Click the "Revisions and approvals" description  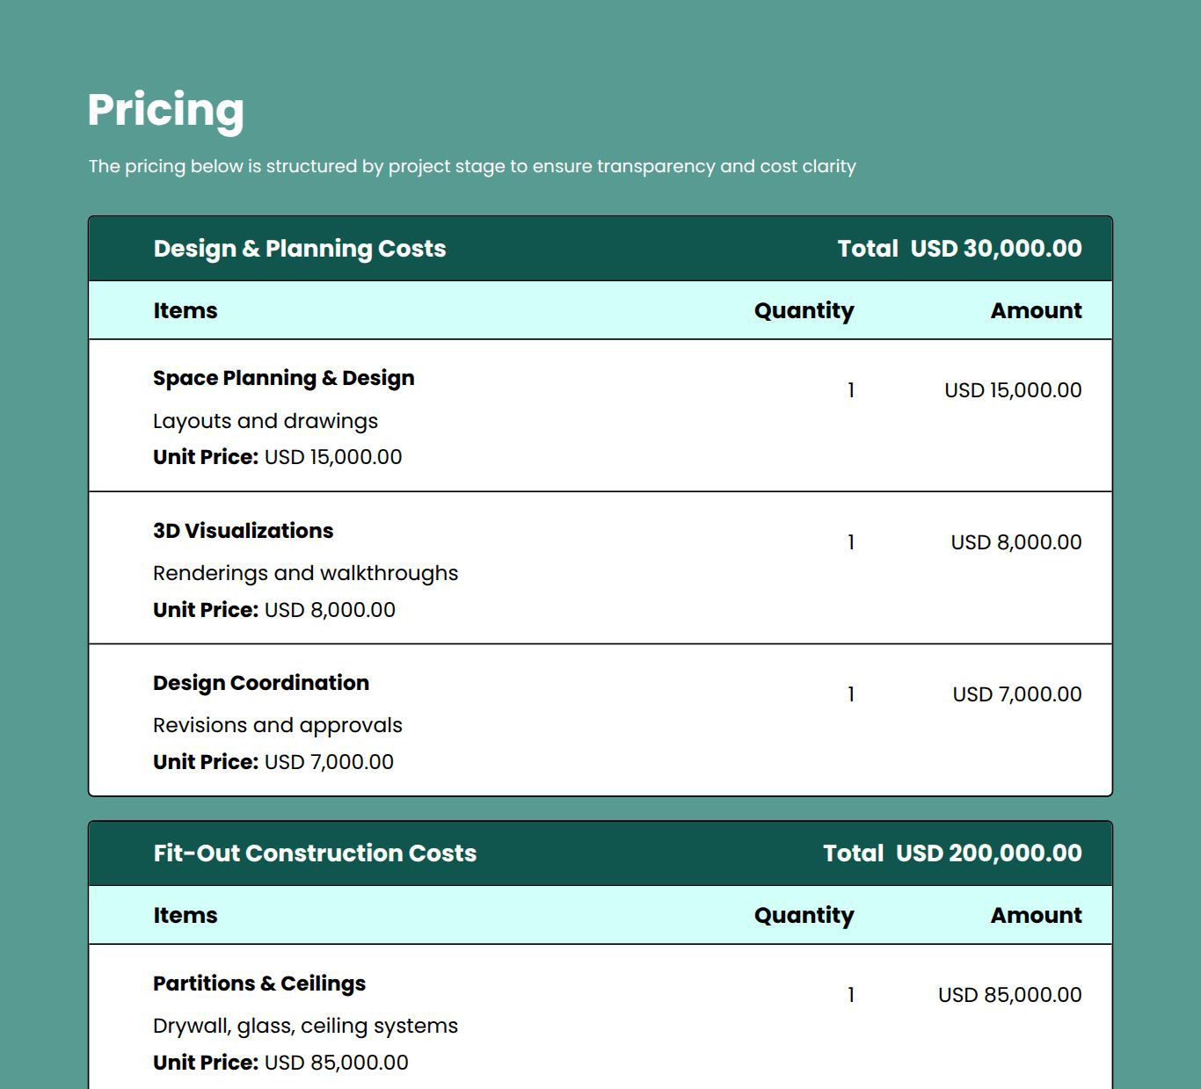pyautogui.click(x=277, y=725)
